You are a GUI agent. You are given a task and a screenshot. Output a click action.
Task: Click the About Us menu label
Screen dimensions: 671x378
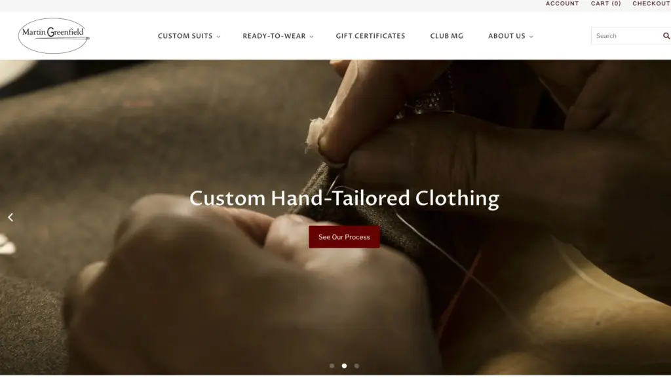click(507, 36)
